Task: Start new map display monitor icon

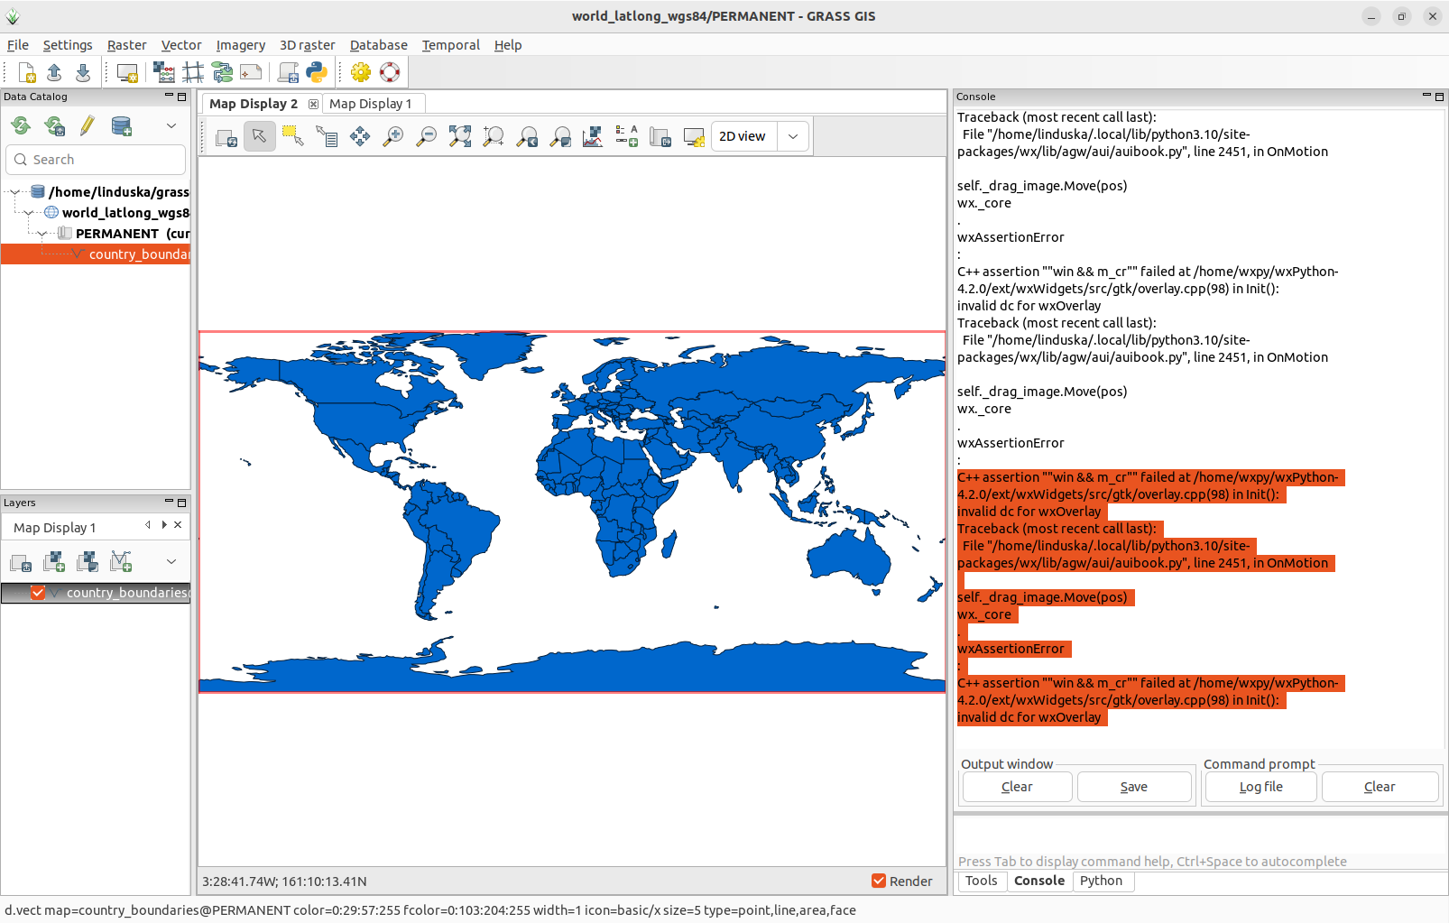Action: 127,72
